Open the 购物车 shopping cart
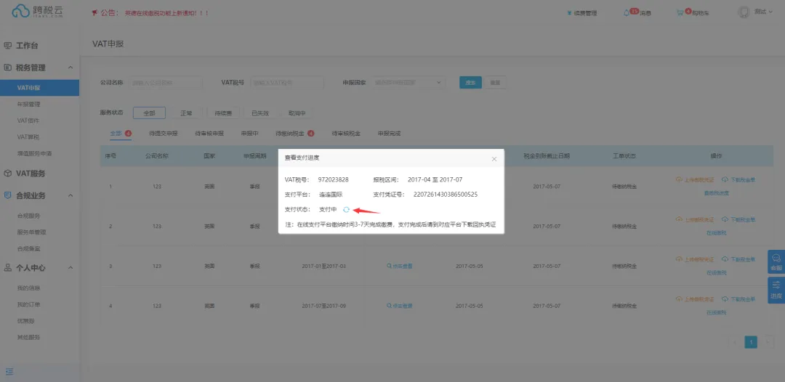The image size is (785, 382). pos(693,12)
